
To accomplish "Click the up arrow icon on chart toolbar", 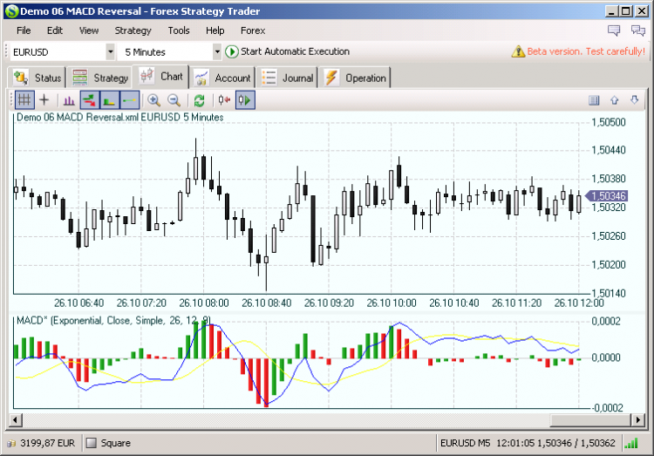I will (615, 100).
